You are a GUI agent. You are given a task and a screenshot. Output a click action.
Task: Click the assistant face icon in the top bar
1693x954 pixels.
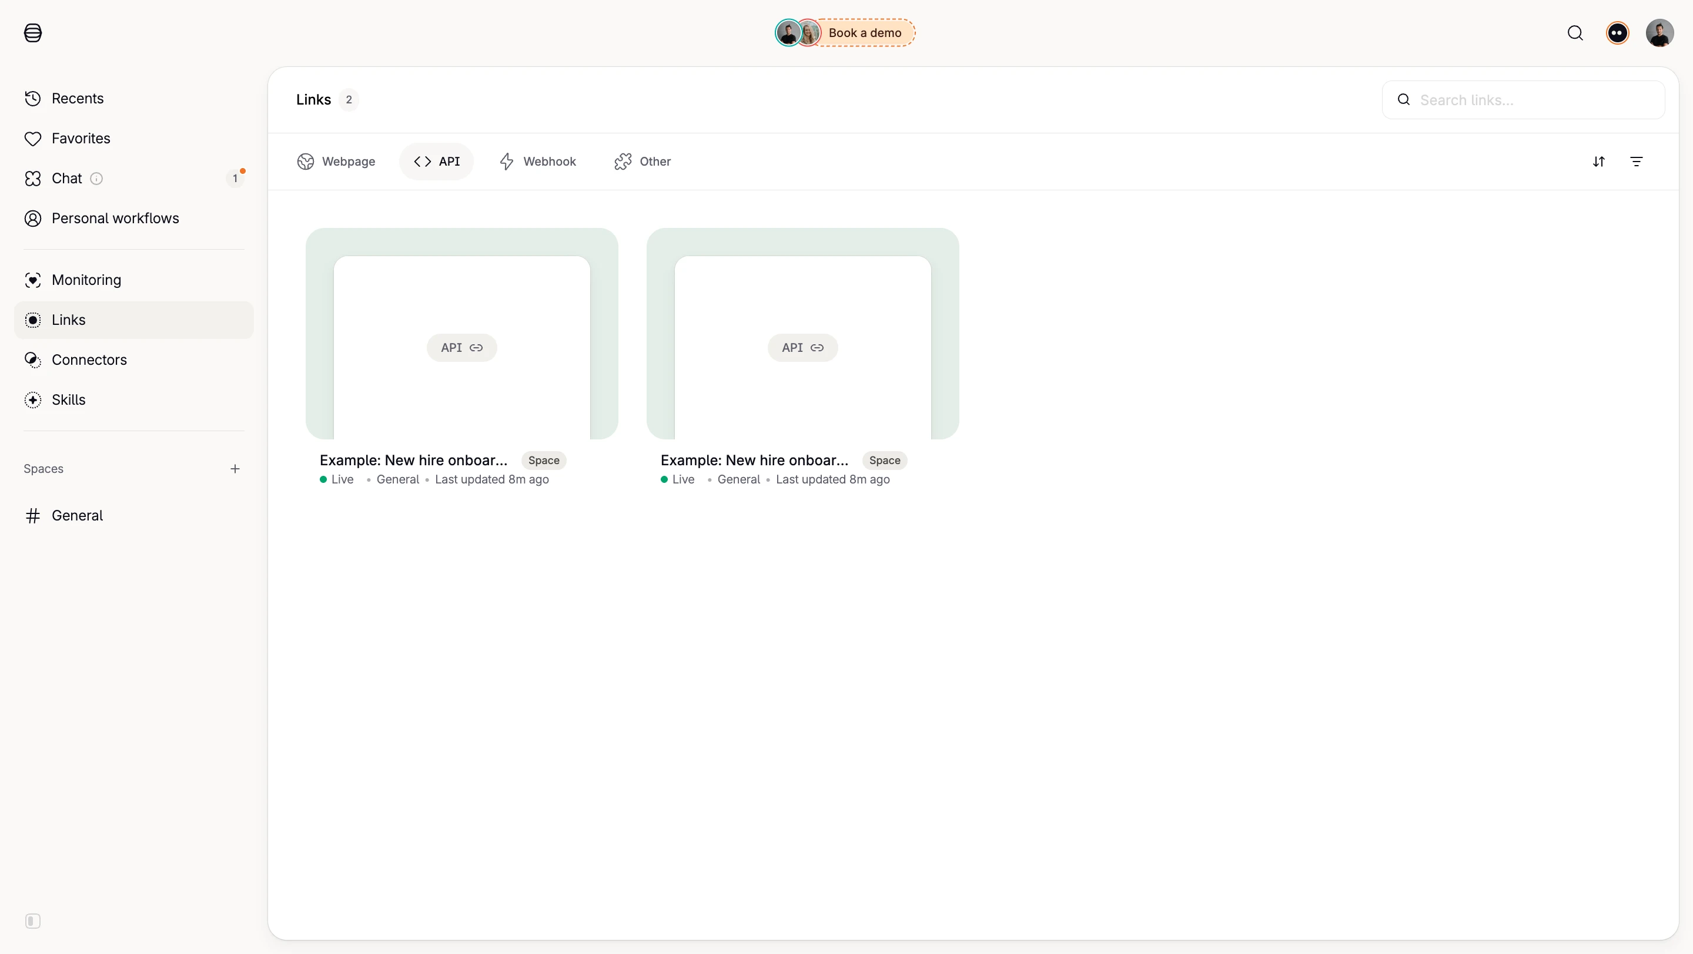pos(1617,33)
